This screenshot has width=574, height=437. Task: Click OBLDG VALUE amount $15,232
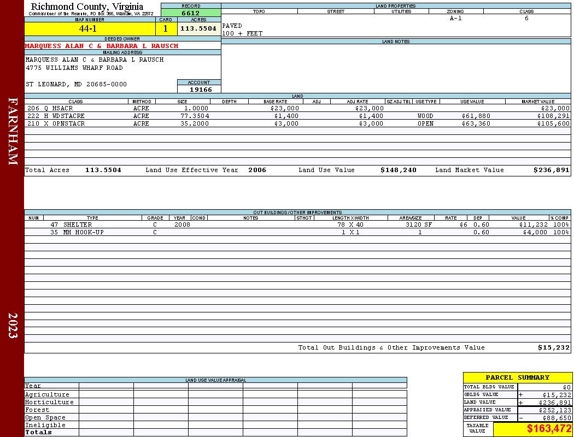(557, 395)
